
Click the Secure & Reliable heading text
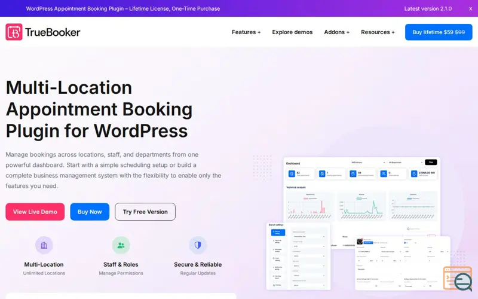198,264
